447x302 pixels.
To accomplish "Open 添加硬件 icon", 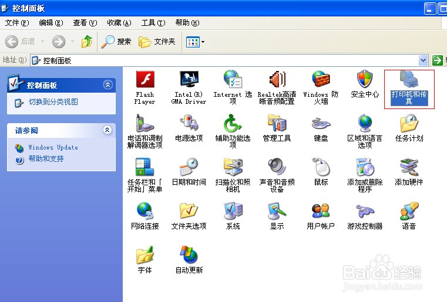I will 409,172.
